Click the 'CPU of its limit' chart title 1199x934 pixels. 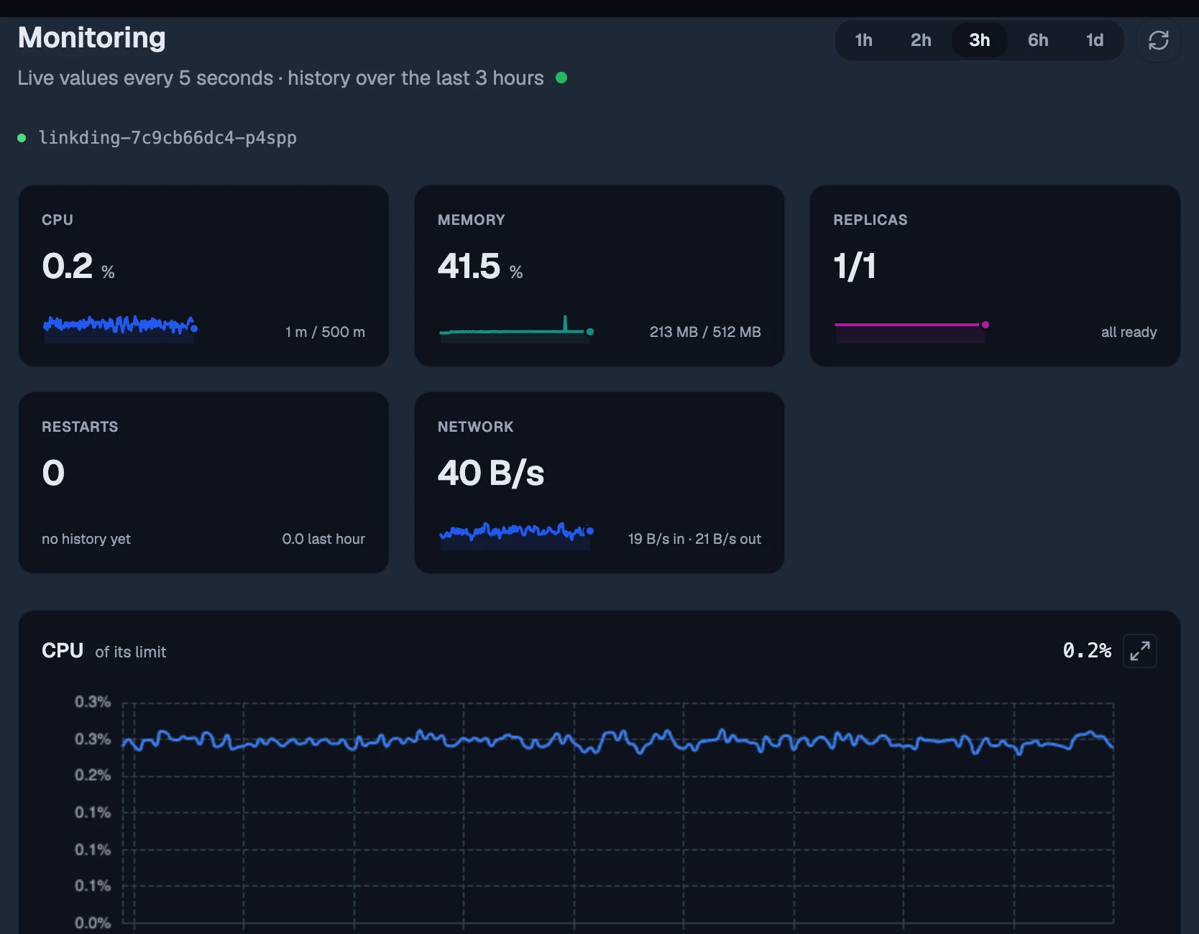point(104,651)
